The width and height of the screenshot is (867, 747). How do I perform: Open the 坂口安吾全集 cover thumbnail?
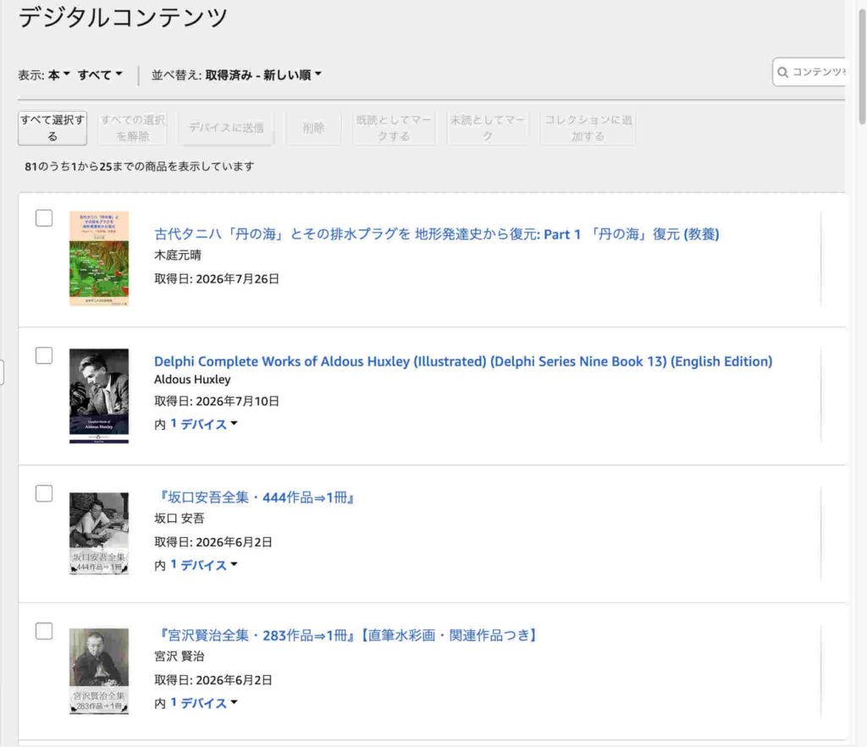99,534
